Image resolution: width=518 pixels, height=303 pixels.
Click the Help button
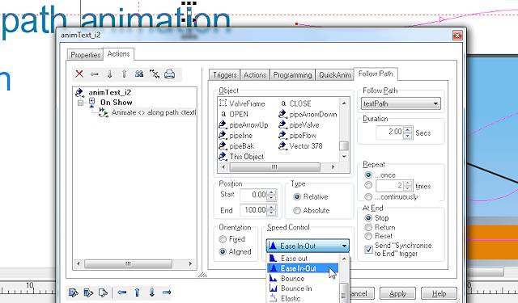coord(439,293)
